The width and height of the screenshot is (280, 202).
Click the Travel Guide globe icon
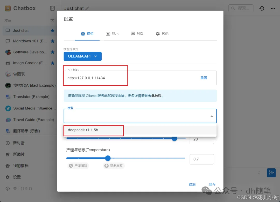[x=8, y=120]
